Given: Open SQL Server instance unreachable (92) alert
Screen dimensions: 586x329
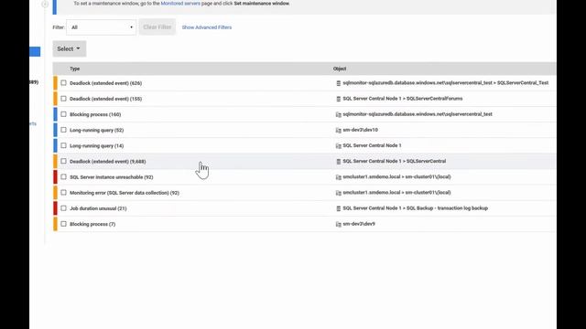Looking at the screenshot, I should click(x=112, y=177).
